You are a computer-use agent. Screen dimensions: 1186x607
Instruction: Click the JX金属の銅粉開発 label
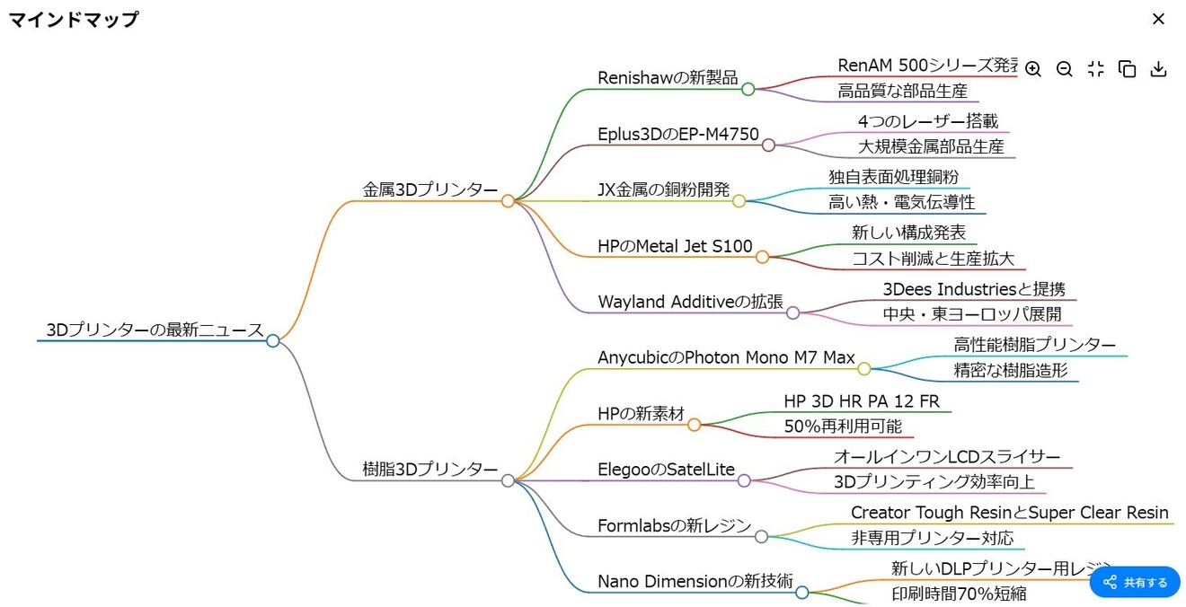point(664,190)
